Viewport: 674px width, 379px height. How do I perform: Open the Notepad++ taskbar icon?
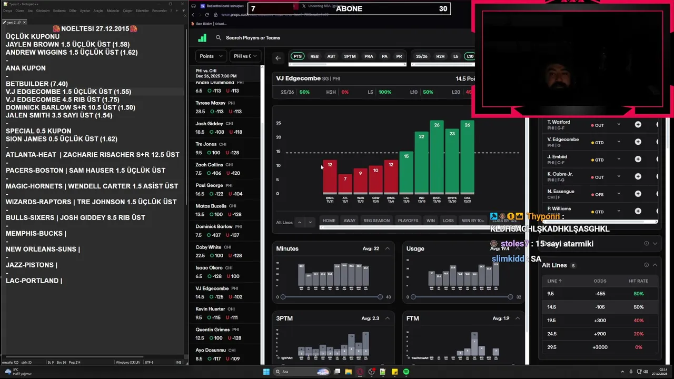click(x=383, y=372)
